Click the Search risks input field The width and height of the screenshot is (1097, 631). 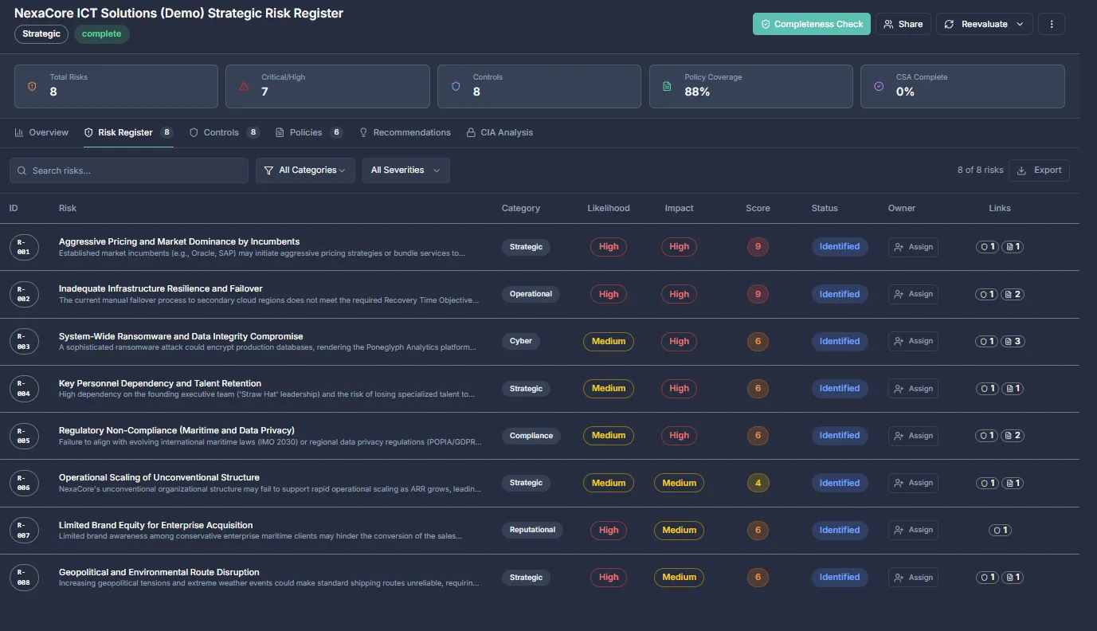point(129,170)
